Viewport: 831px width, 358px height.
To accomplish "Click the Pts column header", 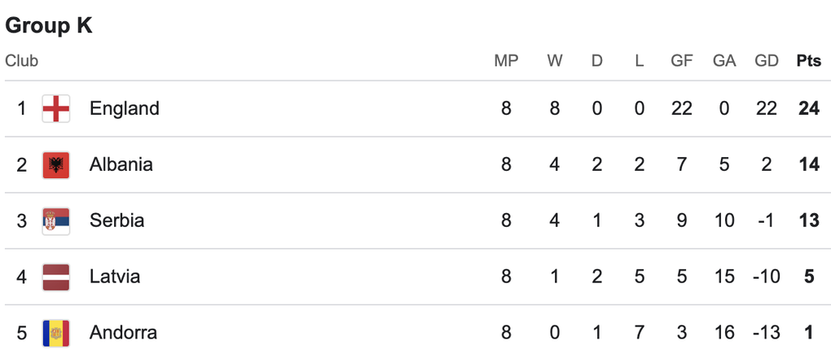I will point(808,61).
